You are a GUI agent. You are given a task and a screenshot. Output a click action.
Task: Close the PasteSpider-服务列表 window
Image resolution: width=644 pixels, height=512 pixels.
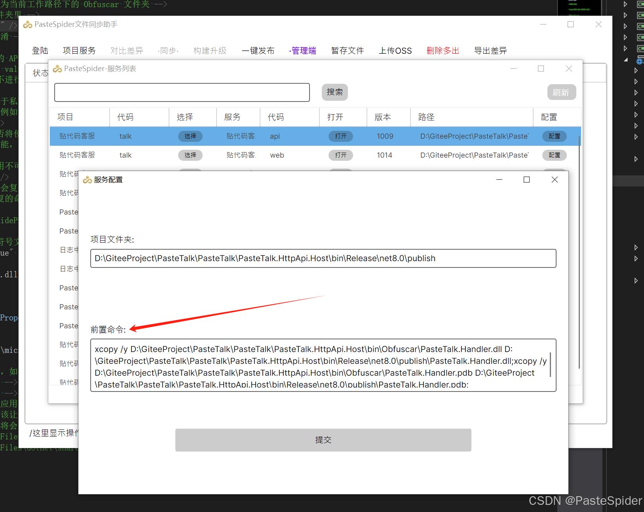pyautogui.click(x=569, y=68)
